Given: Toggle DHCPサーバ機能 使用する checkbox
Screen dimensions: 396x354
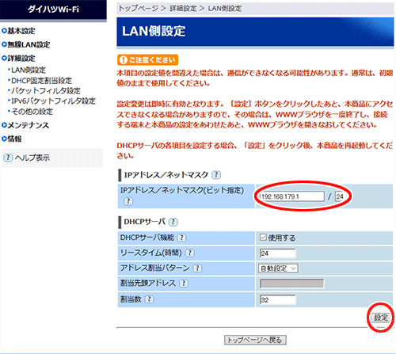Looking at the screenshot, I should [x=263, y=238].
